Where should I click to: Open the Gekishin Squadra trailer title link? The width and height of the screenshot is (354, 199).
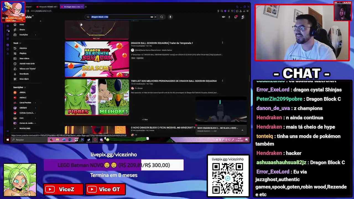click(162, 43)
